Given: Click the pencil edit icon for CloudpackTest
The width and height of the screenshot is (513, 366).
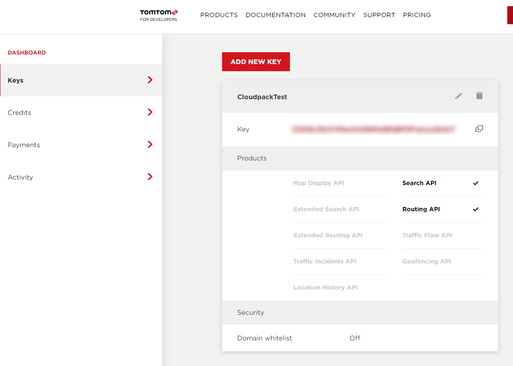Looking at the screenshot, I should point(458,96).
